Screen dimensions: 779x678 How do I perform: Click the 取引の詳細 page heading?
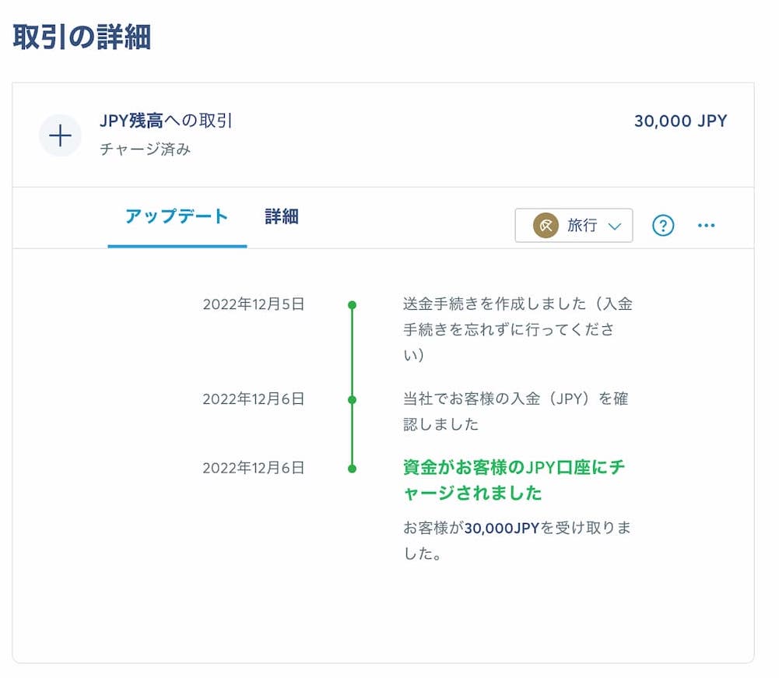(x=82, y=37)
